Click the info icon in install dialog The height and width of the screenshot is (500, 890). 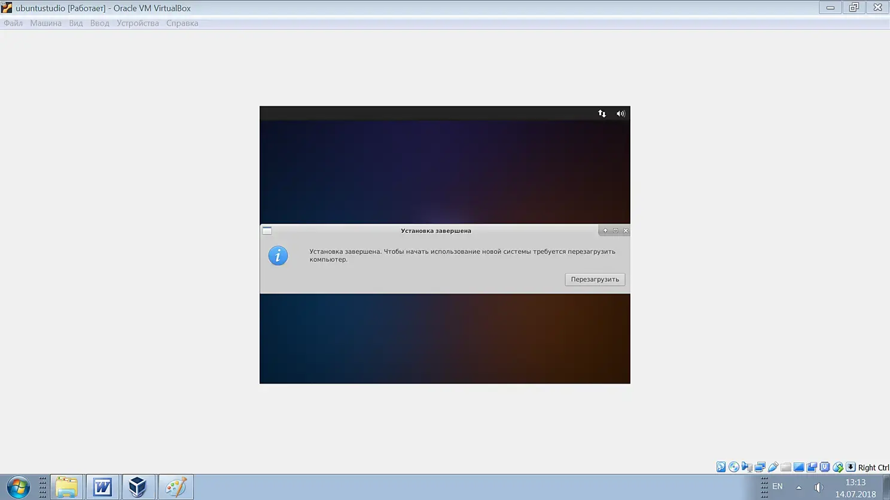(278, 256)
